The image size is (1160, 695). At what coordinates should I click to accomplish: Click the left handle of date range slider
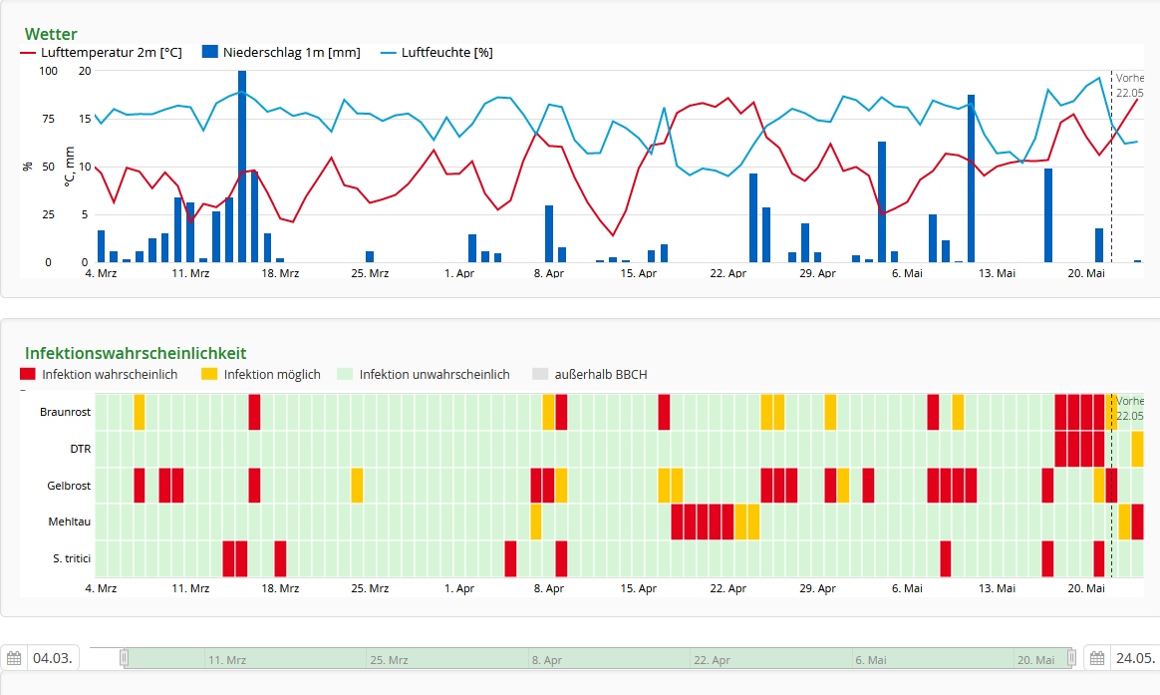125,658
